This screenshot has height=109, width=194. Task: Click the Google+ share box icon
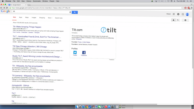183,14
